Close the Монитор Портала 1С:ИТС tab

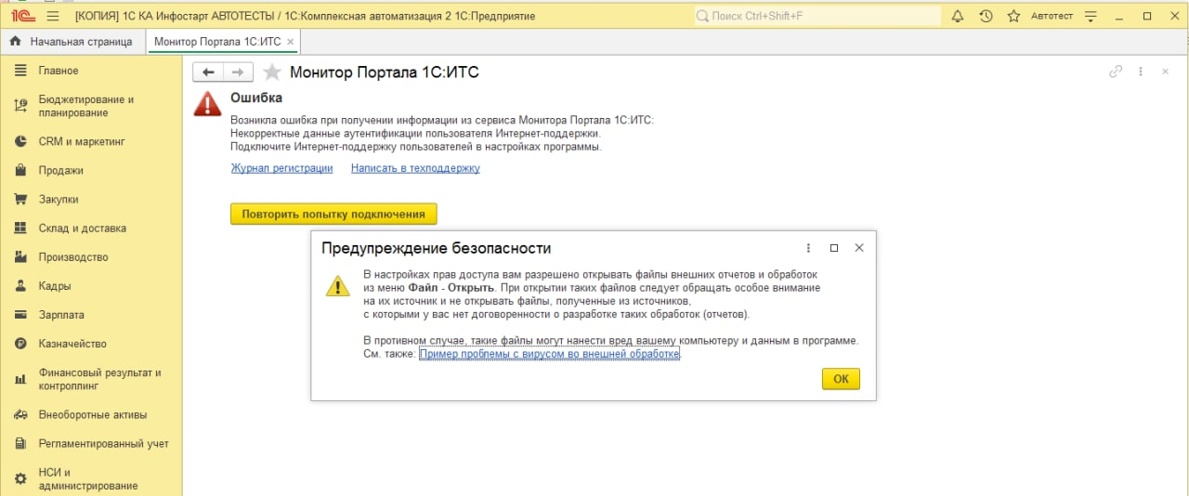[291, 42]
